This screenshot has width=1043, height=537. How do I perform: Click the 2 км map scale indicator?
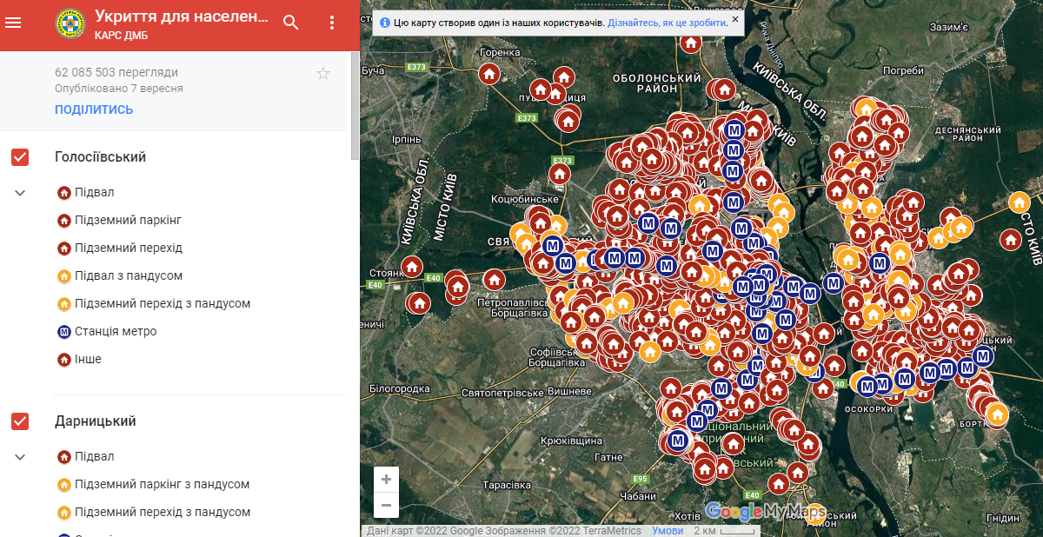(x=726, y=531)
